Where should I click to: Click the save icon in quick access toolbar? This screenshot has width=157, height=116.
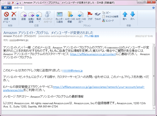(x=9, y=3)
